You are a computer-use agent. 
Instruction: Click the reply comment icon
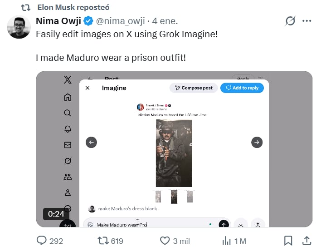tap(42, 240)
